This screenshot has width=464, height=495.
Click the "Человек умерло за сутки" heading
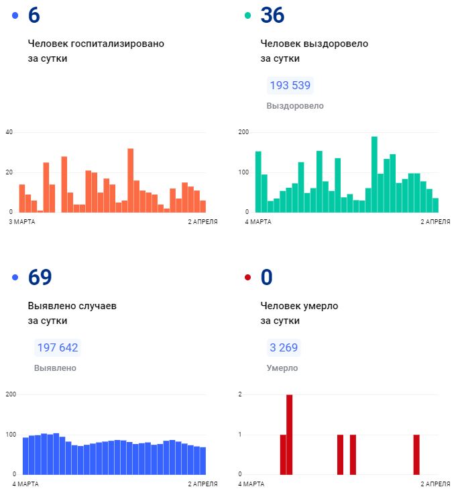point(299,313)
